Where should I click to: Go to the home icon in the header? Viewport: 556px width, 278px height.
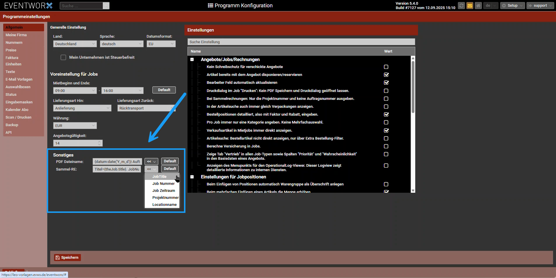(x=478, y=6)
